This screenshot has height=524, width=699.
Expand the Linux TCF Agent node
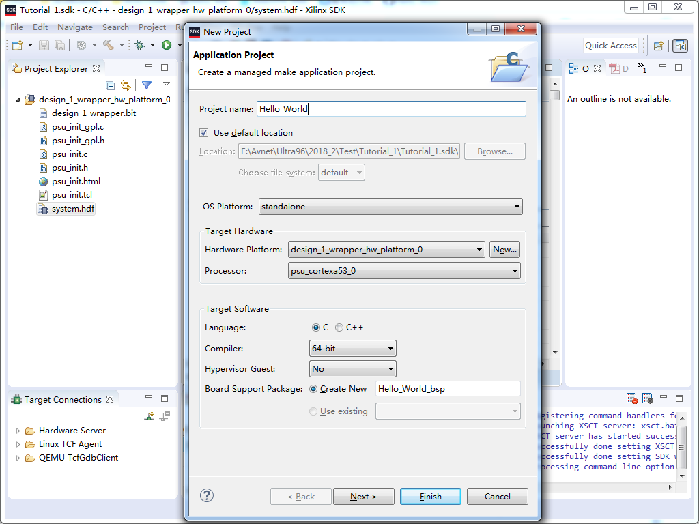click(18, 444)
